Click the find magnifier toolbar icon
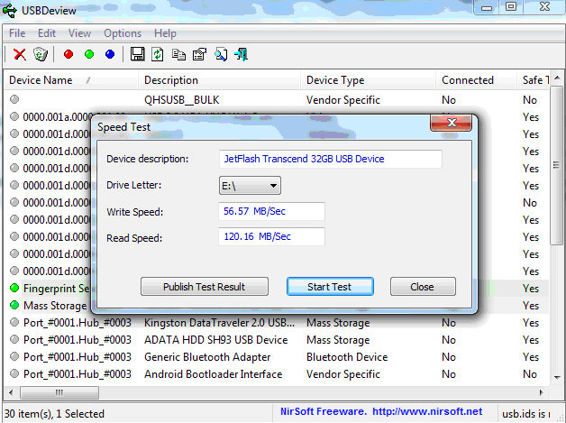Screen dimensions: 566x423 (x=220, y=54)
